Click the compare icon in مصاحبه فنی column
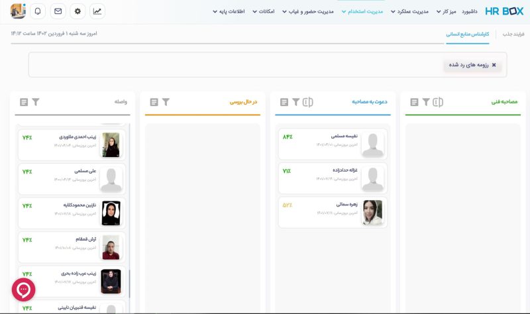The width and height of the screenshot is (530, 314). (438, 102)
